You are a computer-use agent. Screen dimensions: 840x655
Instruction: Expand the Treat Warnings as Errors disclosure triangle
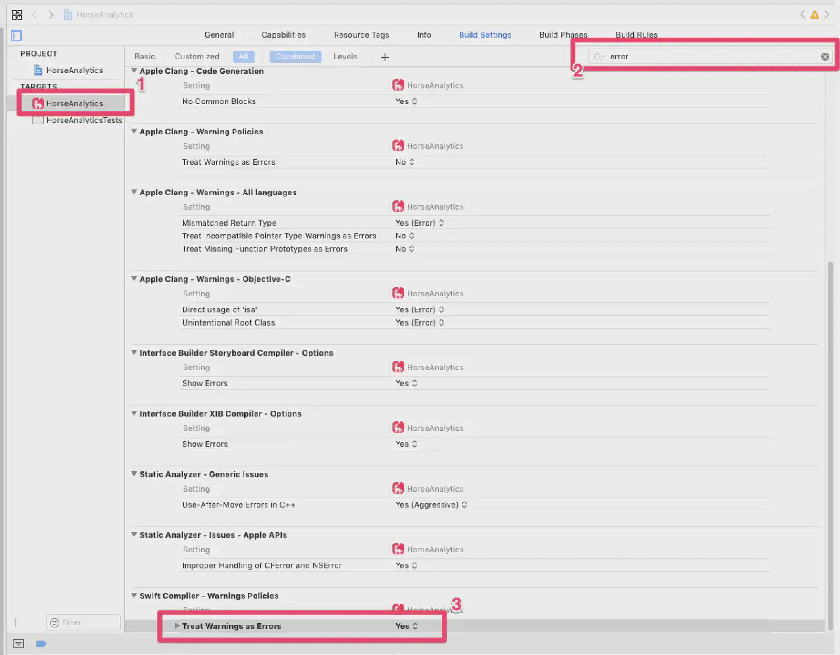[x=177, y=626]
